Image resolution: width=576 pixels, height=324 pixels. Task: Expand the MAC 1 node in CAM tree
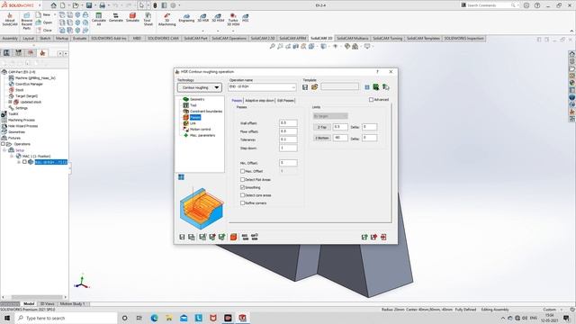pyautogui.click(x=12, y=156)
